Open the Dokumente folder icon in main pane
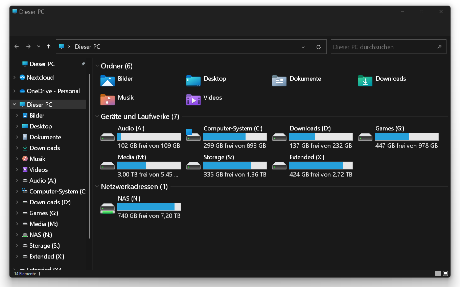 click(279, 81)
